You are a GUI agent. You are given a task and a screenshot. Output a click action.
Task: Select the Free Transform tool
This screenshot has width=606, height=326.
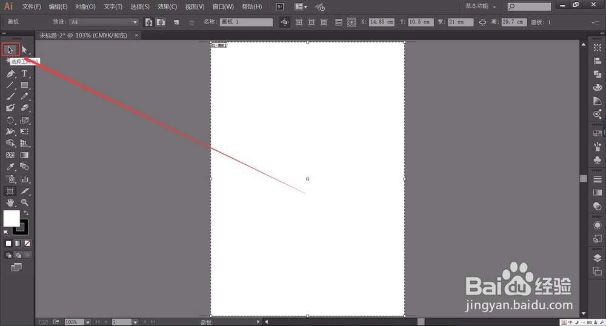pyautogui.click(x=25, y=131)
